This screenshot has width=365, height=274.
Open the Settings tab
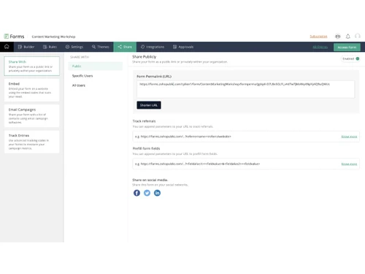pos(74,47)
